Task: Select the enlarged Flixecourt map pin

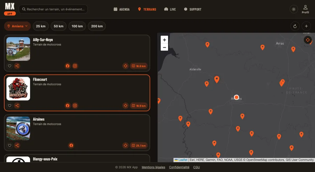Action: pos(217,79)
